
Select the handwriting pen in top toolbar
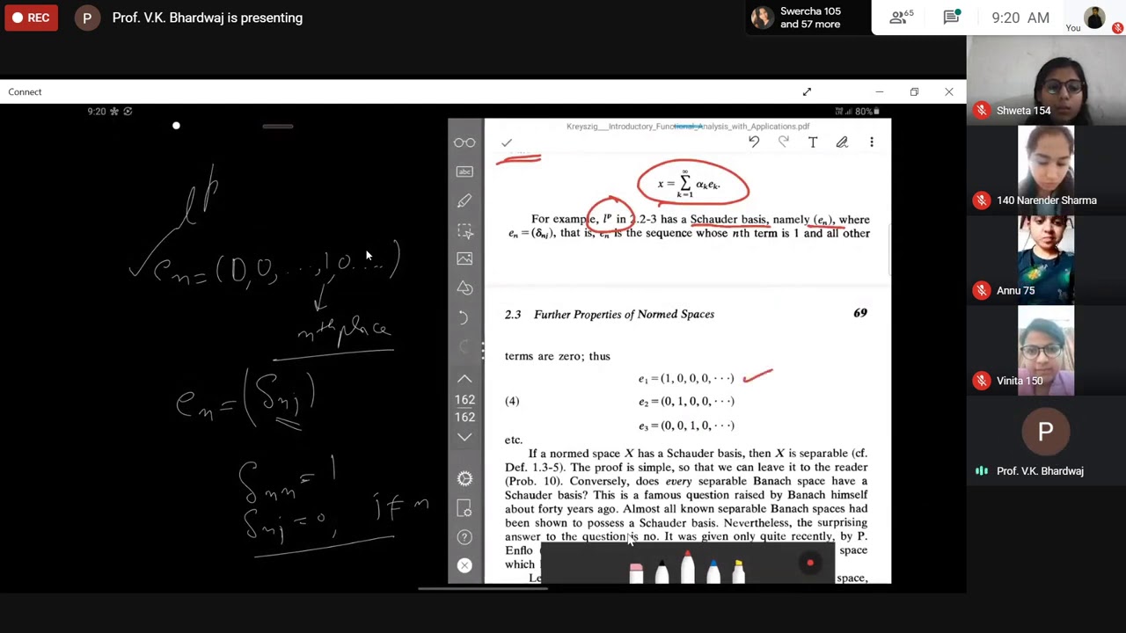click(842, 142)
